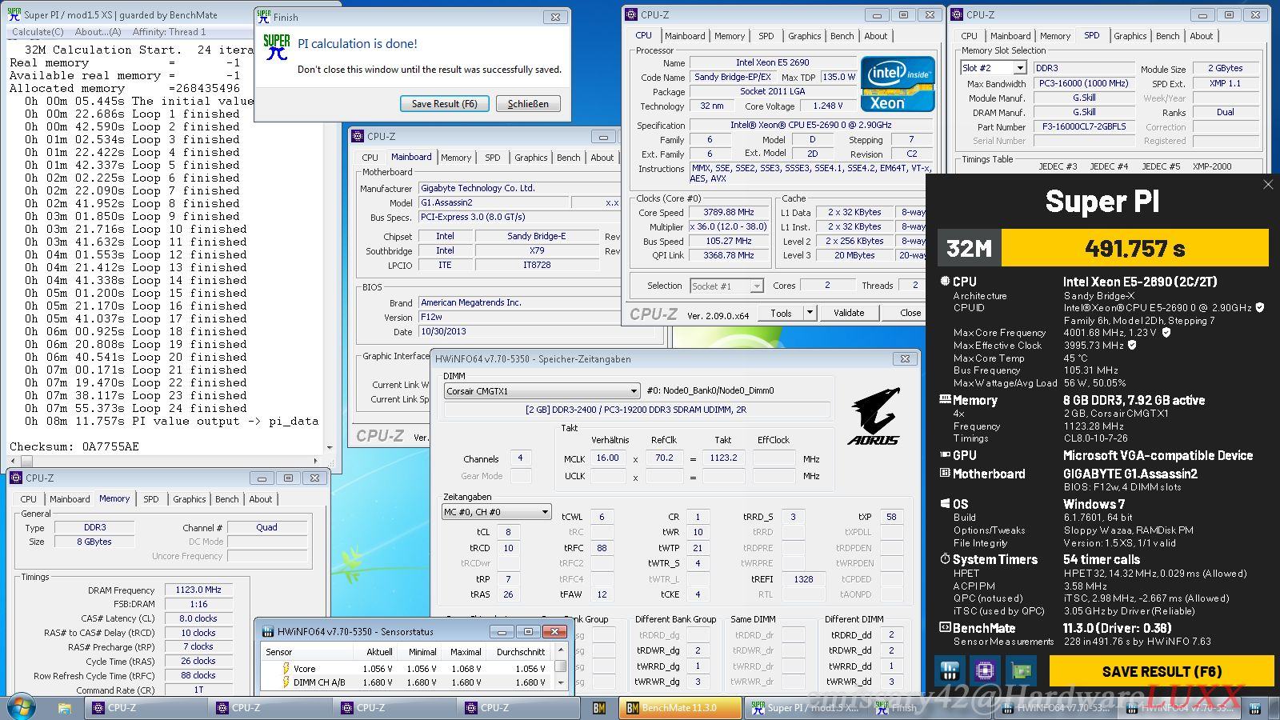Close the HWiNFO Sensorstatus window
The image size is (1280, 720).
point(554,631)
